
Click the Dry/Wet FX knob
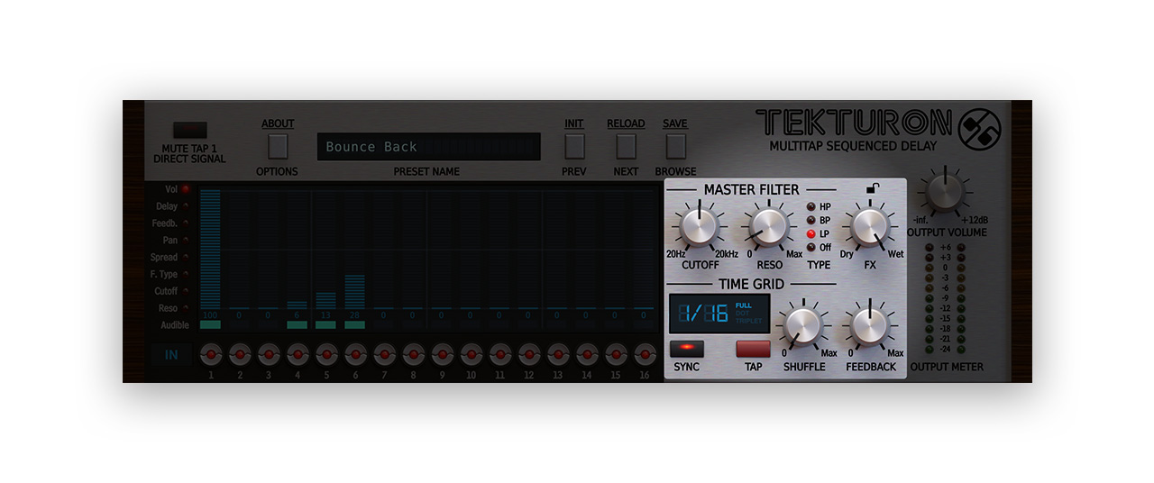coord(870,228)
